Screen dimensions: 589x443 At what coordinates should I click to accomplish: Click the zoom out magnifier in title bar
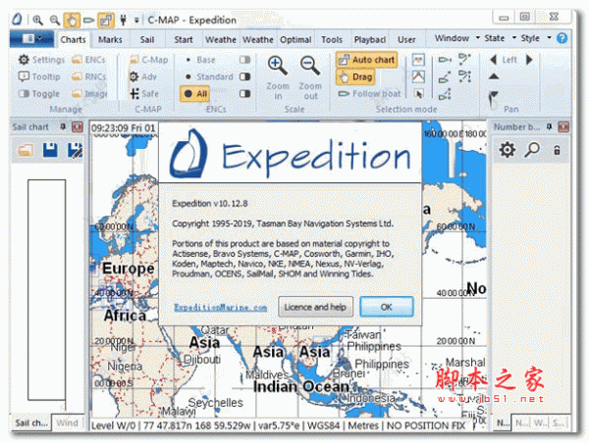tap(55, 20)
